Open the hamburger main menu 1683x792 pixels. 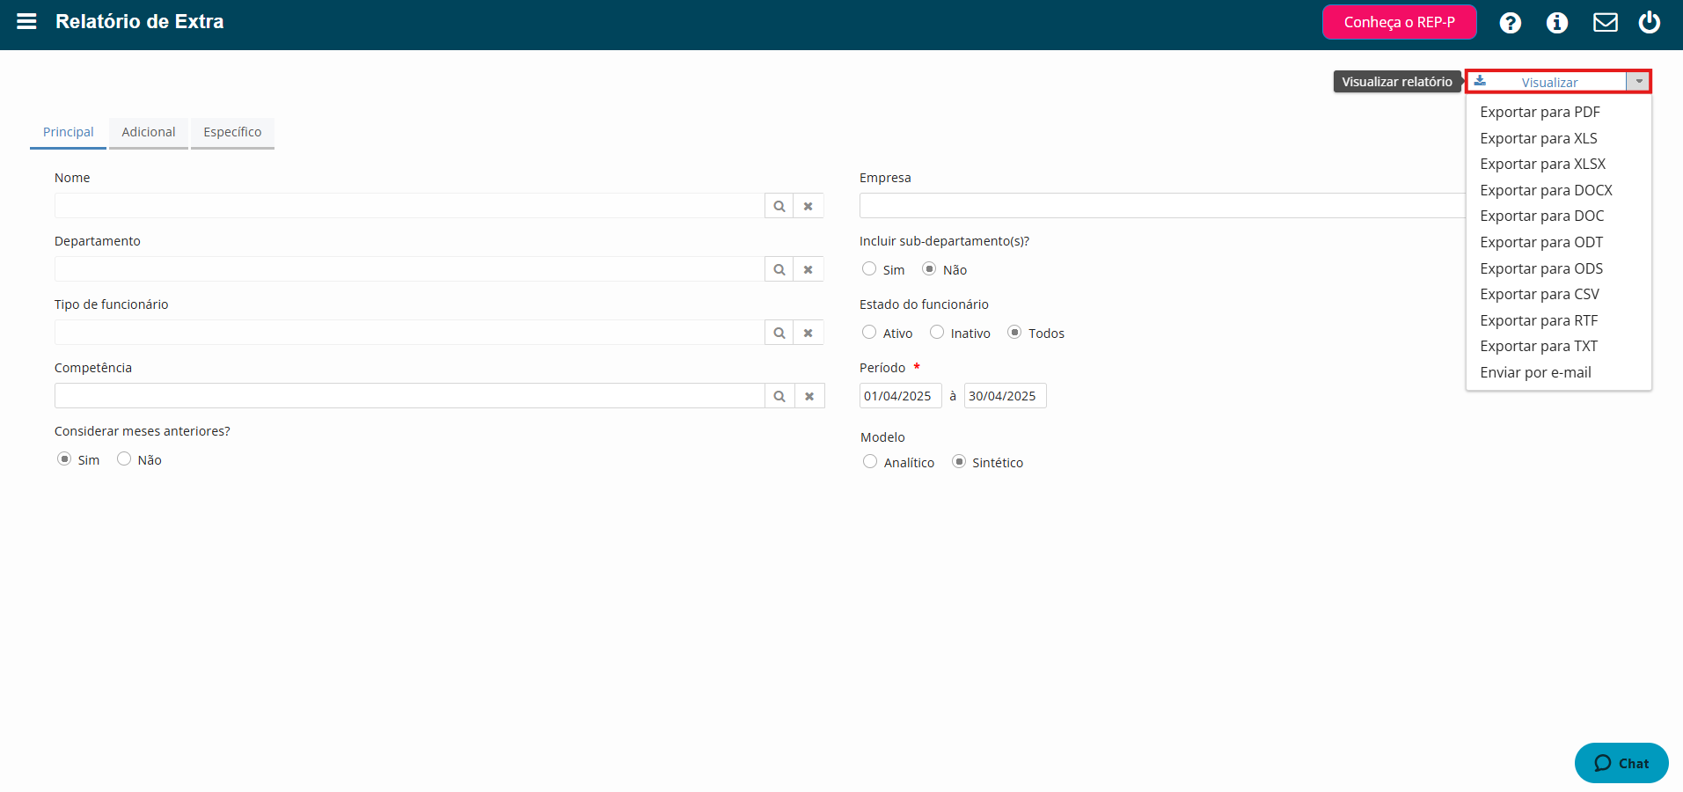pyautogui.click(x=26, y=21)
